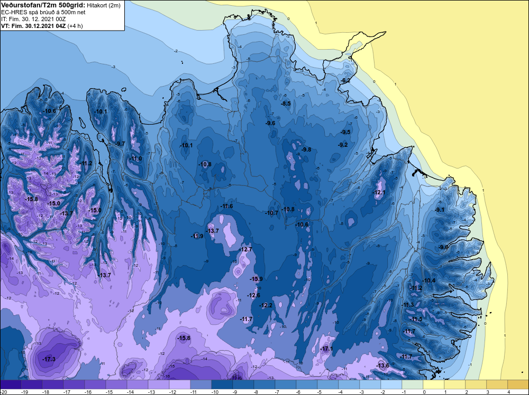The image size is (529, 395).
Task: Click the -9.1 temperature label
Action: tap(440, 210)
